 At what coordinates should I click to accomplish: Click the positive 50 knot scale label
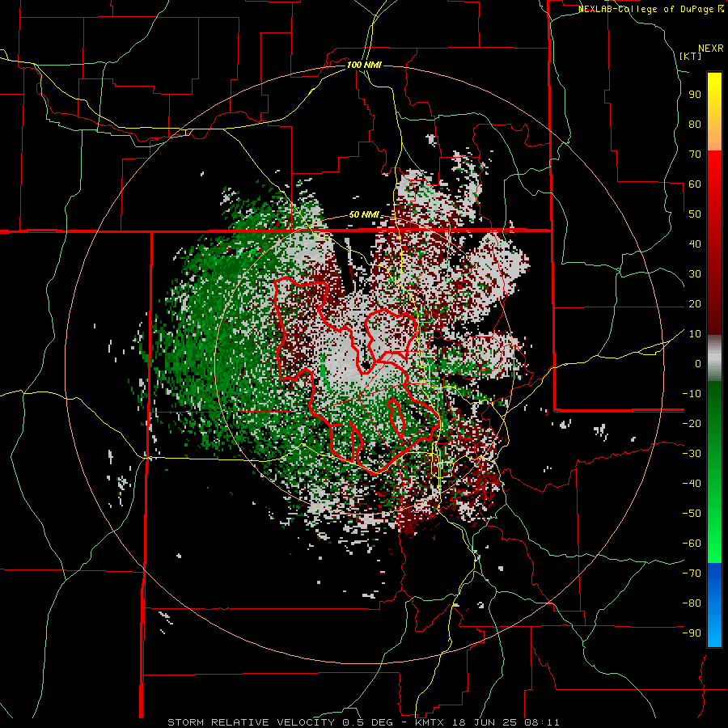(695, 214)
